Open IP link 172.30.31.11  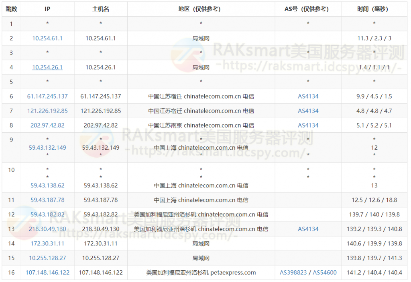[47, 244]
